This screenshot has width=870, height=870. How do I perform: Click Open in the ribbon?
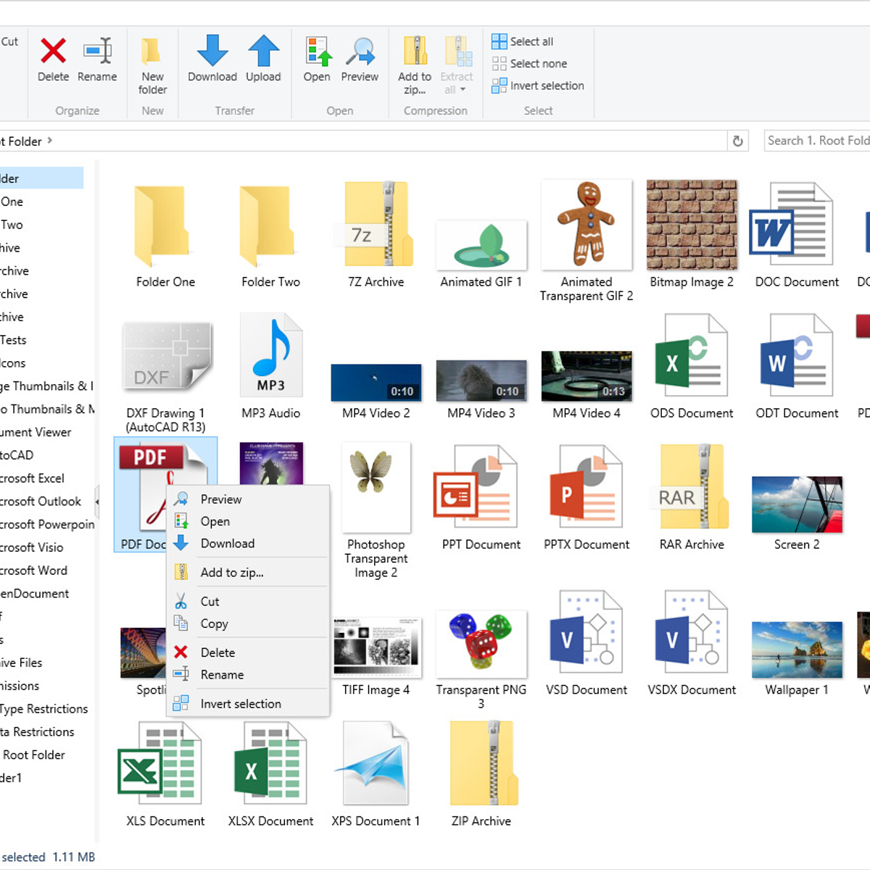(317, 59)
